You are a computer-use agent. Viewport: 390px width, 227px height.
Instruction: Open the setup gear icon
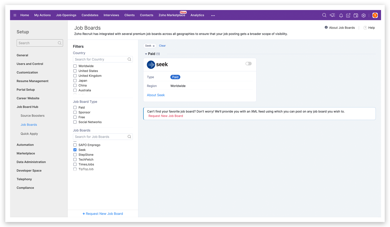(364, 16)
